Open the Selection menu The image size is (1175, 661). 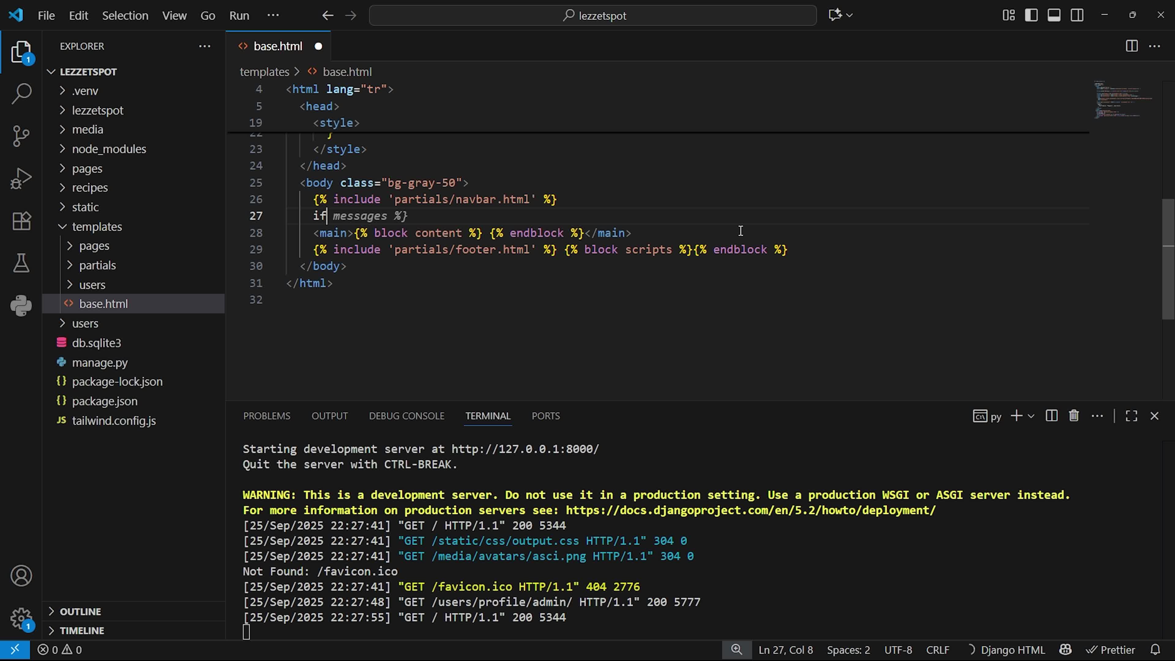coord(125,16)
